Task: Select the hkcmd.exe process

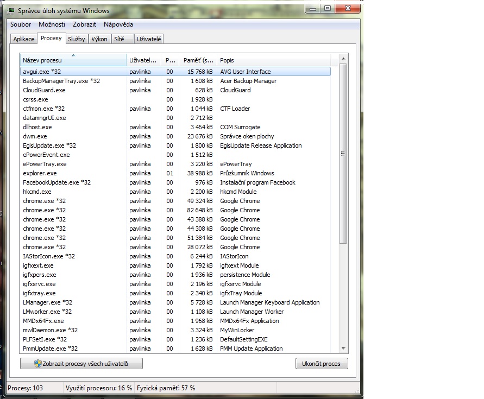Action: click(x=175, y=192)
